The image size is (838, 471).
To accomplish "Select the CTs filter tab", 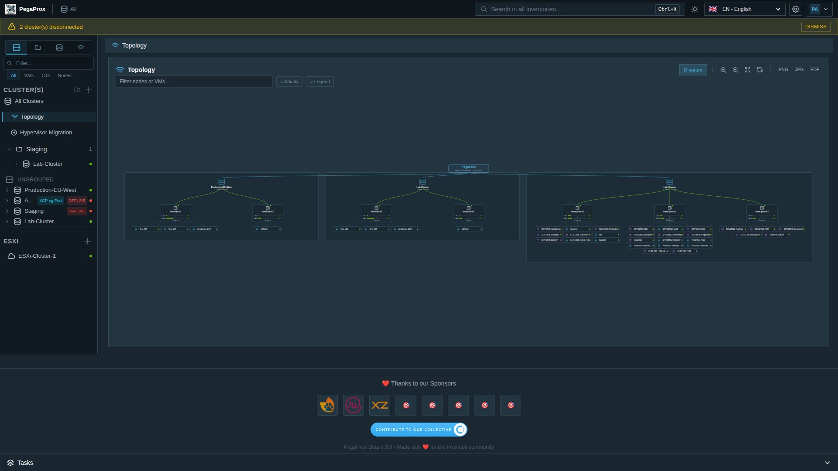I will [x=45, y=75].
